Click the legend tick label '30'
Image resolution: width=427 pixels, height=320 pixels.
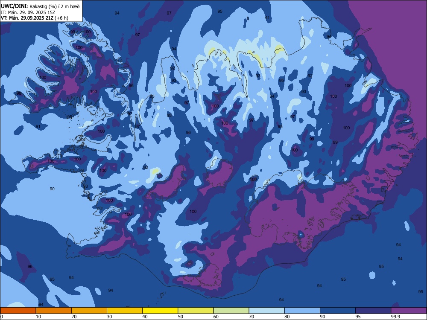click(109, 317)
